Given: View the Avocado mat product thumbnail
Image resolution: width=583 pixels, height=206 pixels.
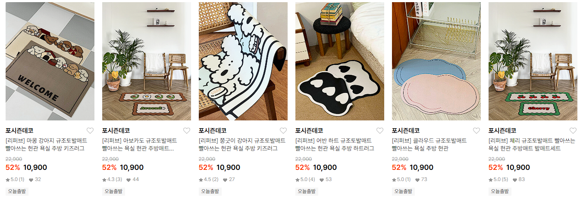Looking at the screenshot, I should [x=147, y=61].
